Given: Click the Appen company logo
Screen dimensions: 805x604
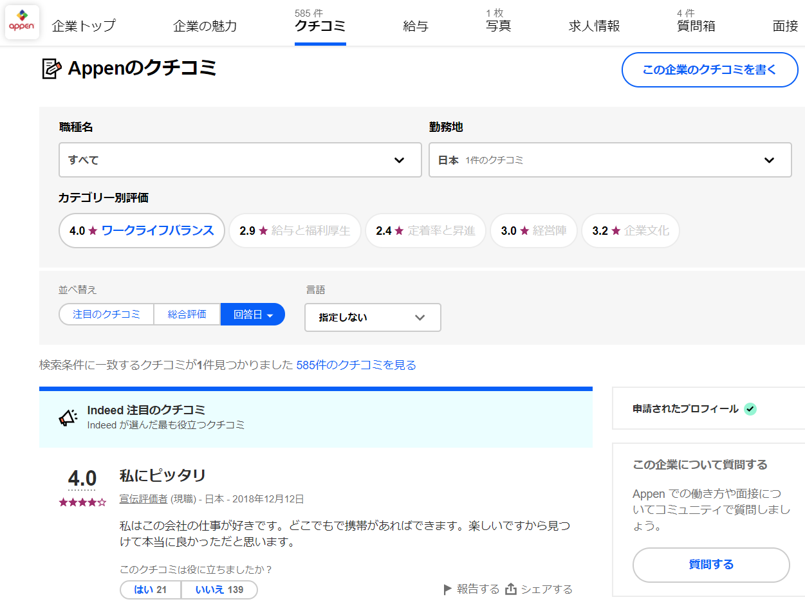Looking at the screenshot, I should tap(22, 23).
